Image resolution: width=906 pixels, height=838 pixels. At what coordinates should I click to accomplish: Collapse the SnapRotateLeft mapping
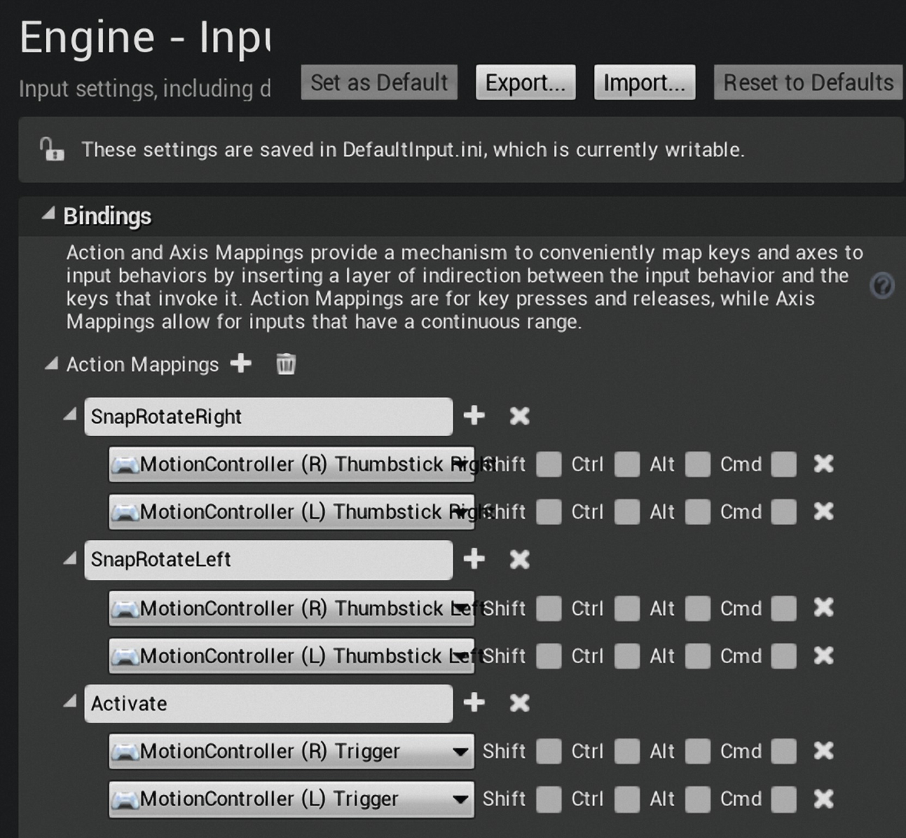[x=70, y=558]
